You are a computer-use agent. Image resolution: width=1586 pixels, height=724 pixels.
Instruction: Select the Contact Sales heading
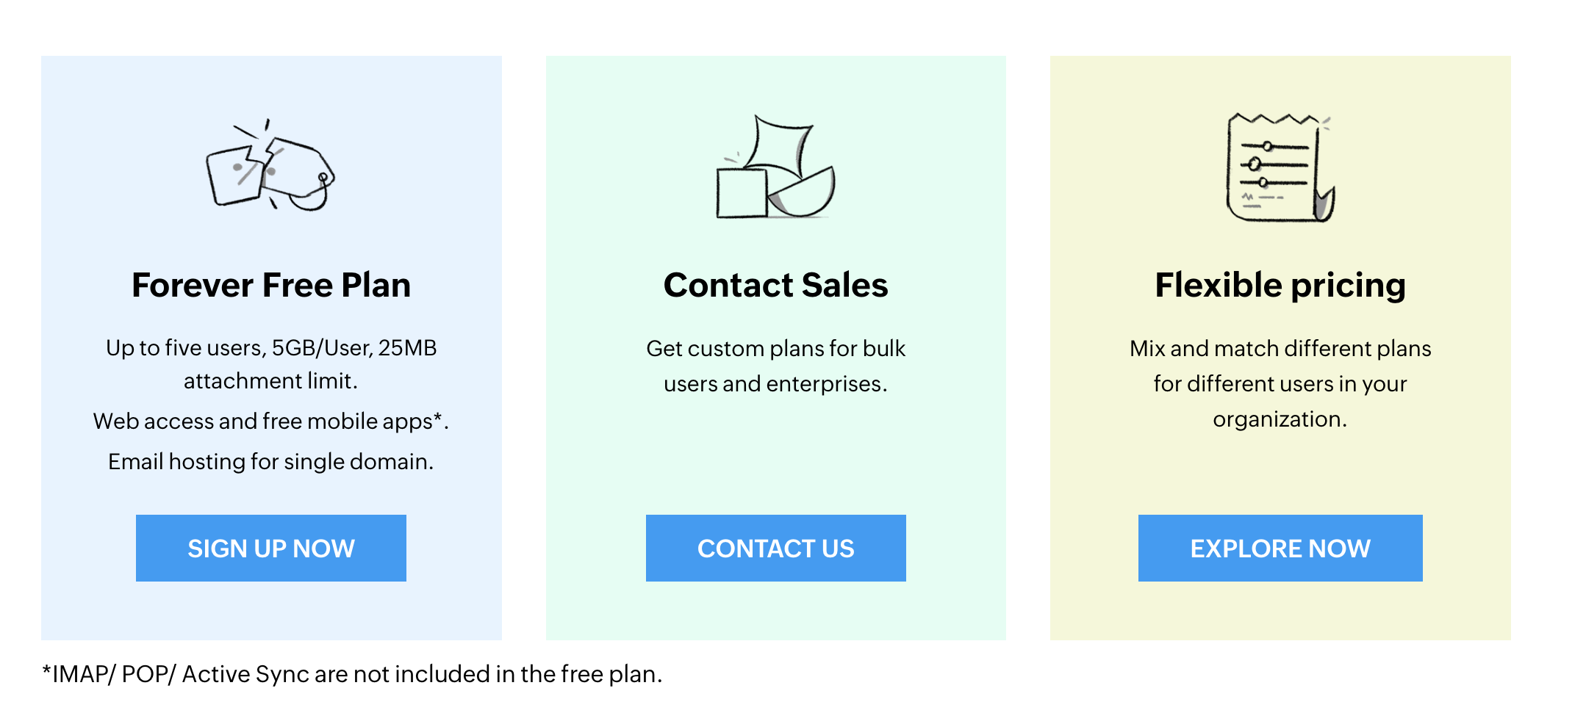(x=776, y=285)
